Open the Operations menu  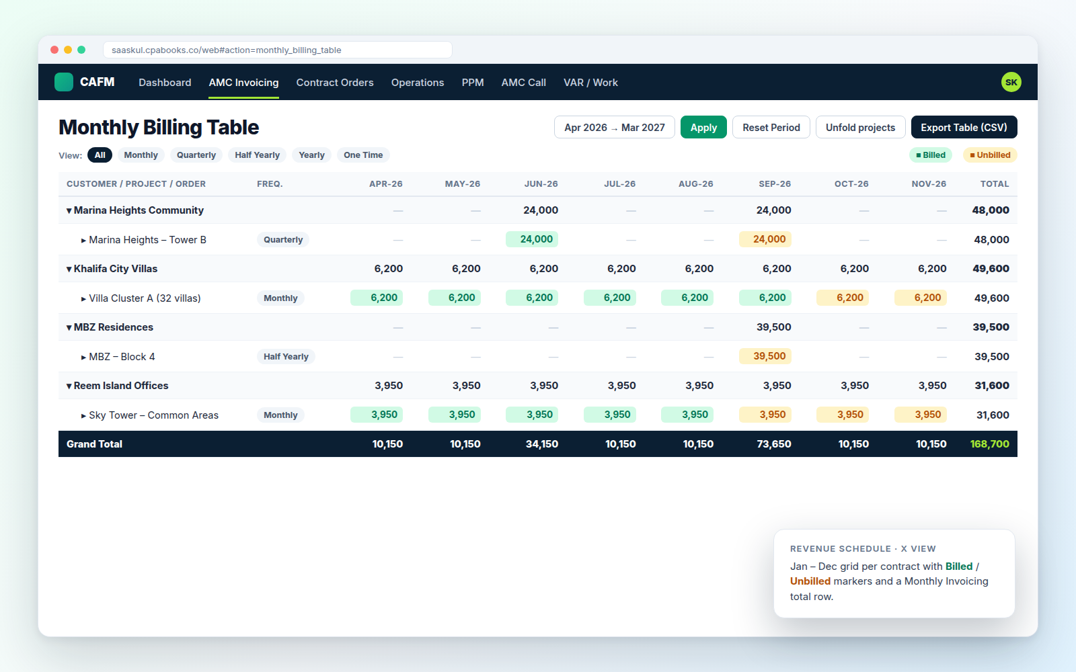click(418, 82)
